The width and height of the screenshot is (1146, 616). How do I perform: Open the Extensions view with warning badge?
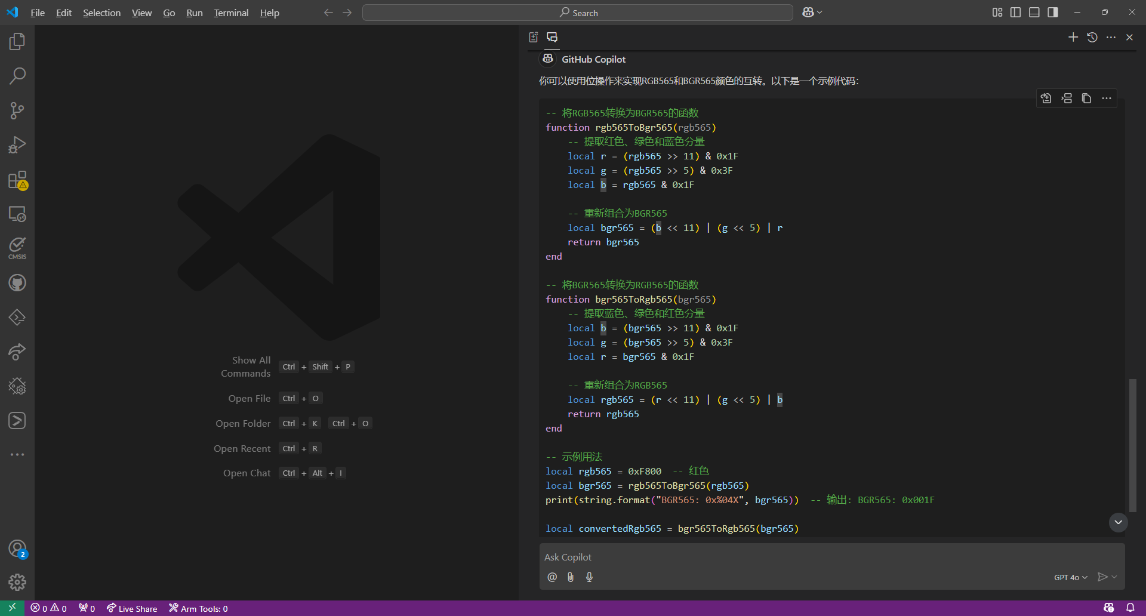coord(17,180)
